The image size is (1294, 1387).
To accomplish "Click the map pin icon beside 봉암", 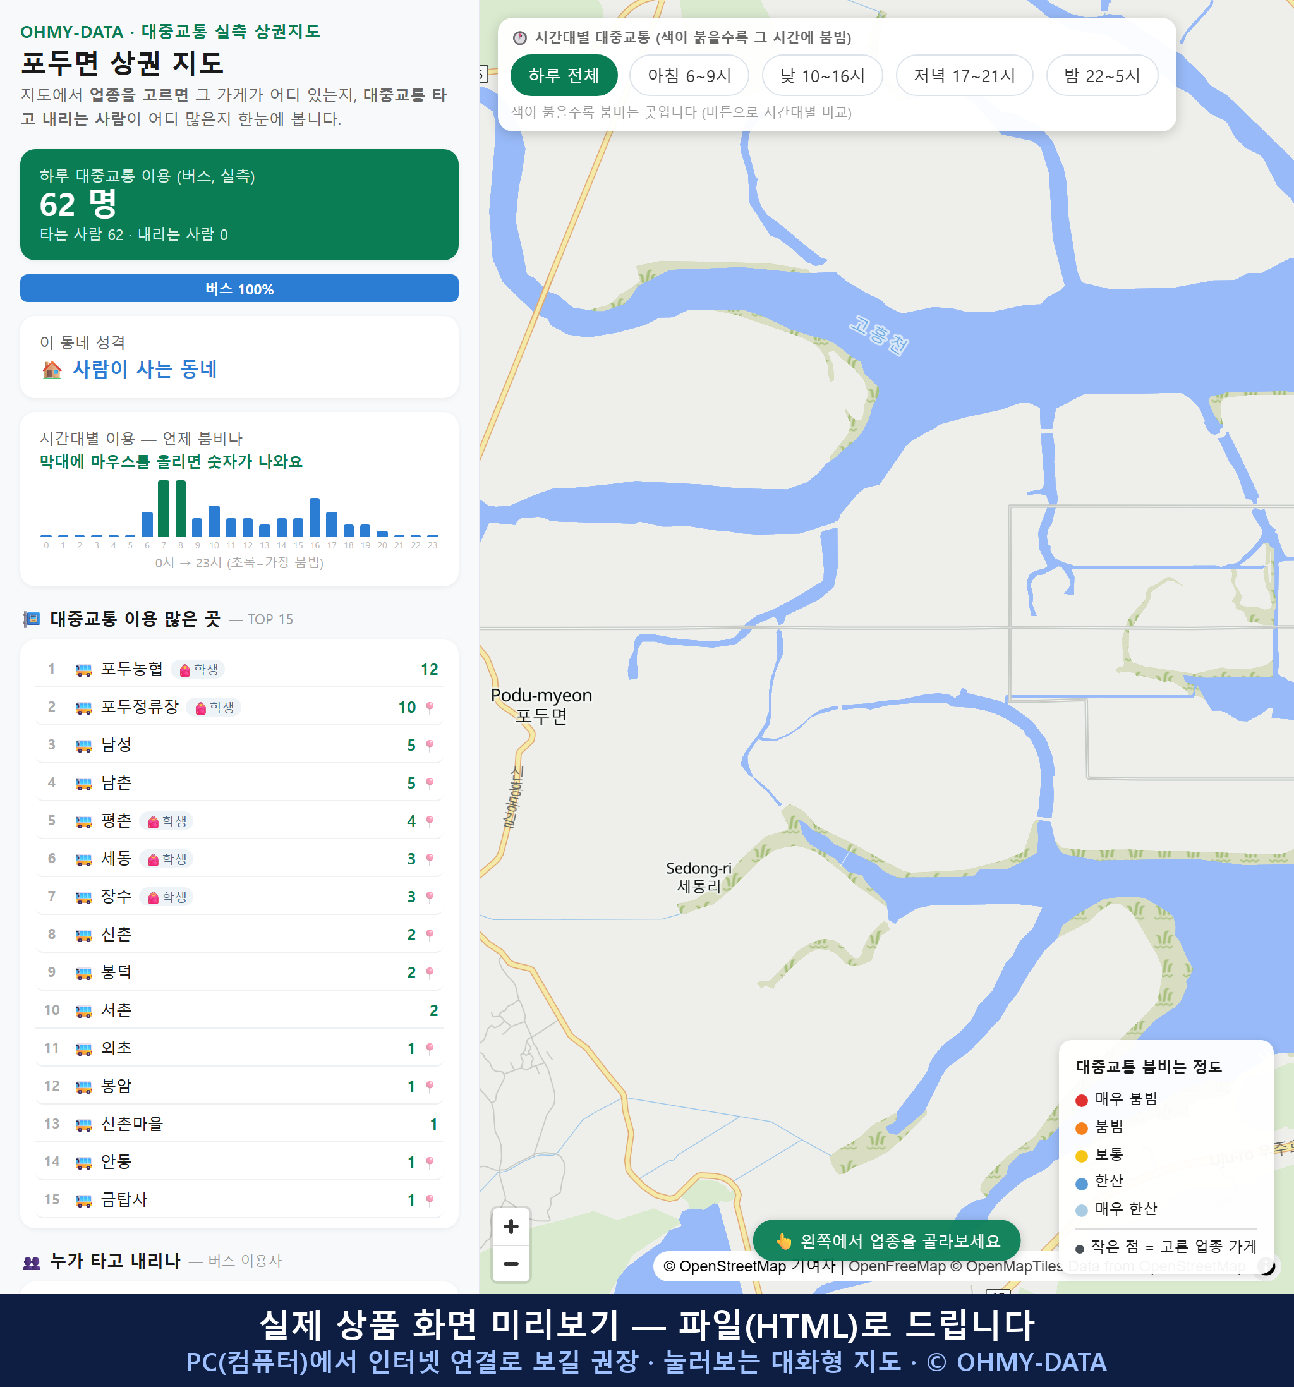I will click(x=430, y=1086).
